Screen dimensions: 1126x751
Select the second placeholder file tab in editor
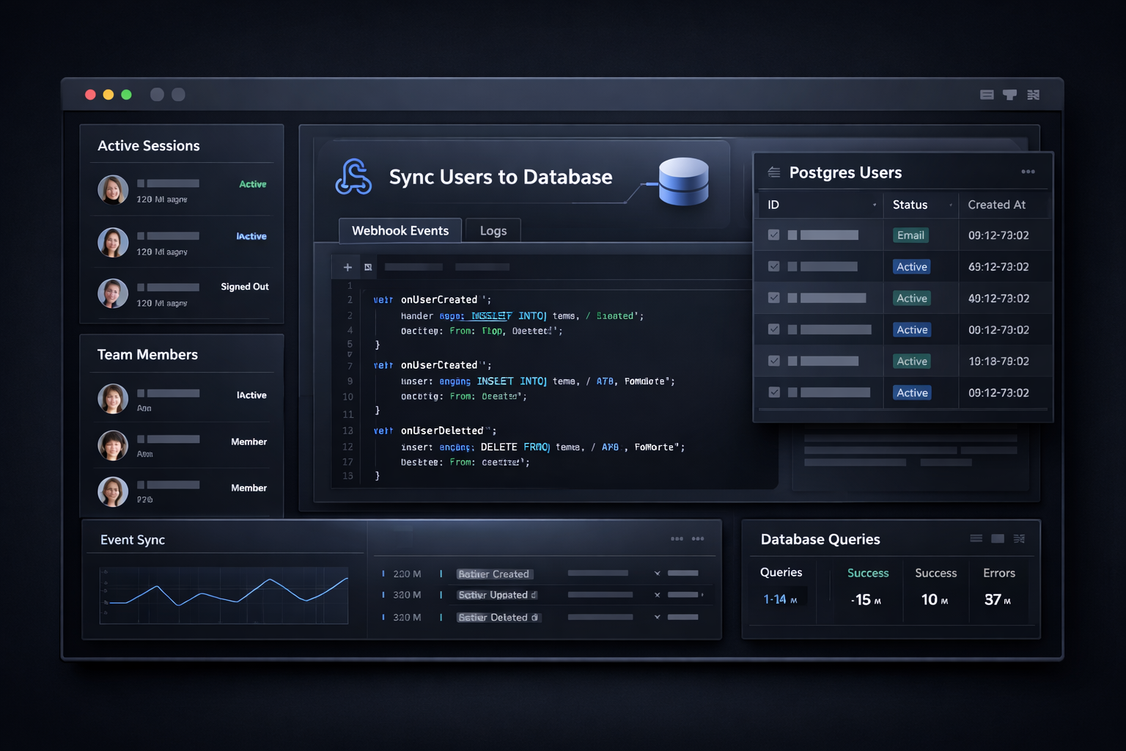tap(482, 267)
